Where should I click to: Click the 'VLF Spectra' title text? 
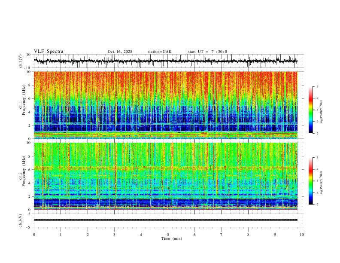pos(49,51)
